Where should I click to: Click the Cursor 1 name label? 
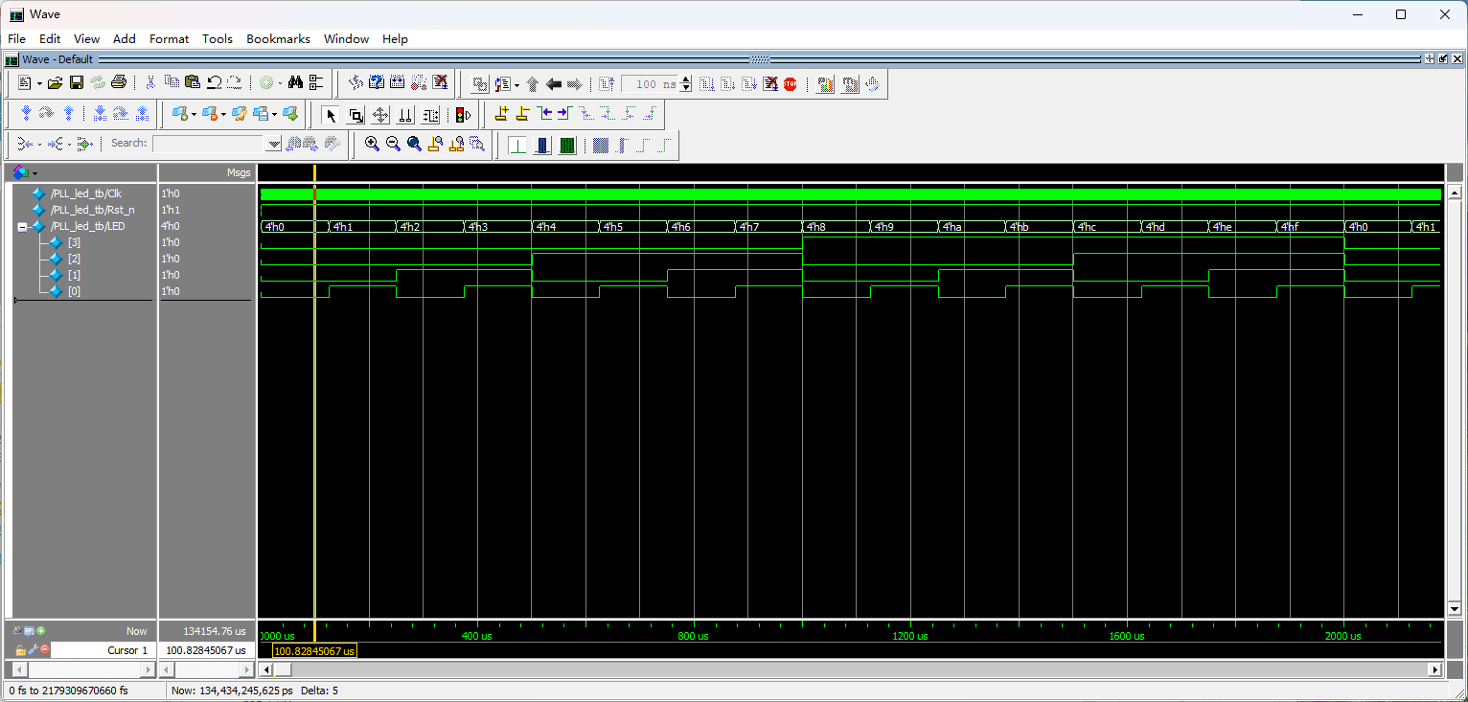127,650
